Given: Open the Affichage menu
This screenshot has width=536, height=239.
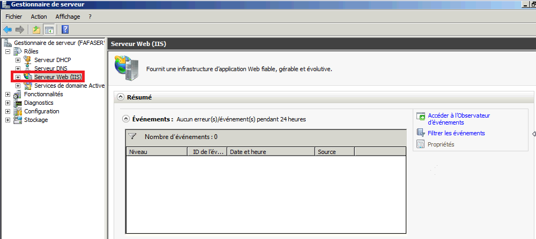Looking at the screenshot, I should coord(68,17).
